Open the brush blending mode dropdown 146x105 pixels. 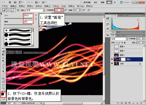click(44, 10)
